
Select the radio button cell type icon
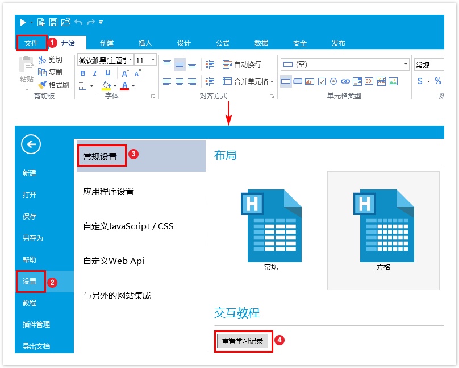click(333, 81)
